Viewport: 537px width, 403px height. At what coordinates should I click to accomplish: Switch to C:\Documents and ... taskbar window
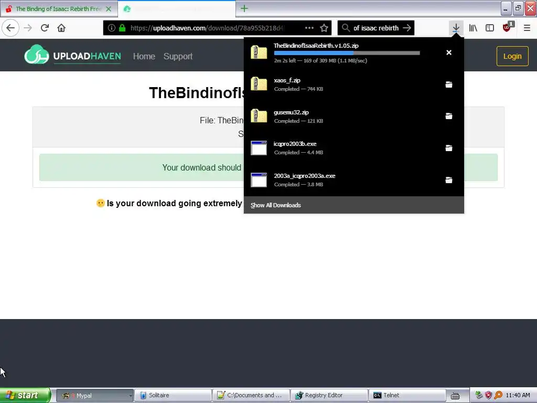pos(251,396)
